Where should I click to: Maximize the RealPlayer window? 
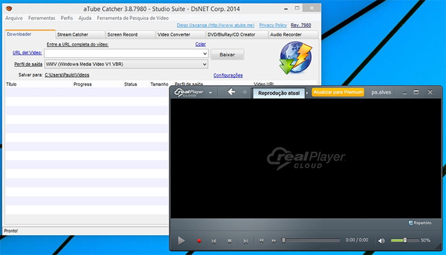coord(416,92)
